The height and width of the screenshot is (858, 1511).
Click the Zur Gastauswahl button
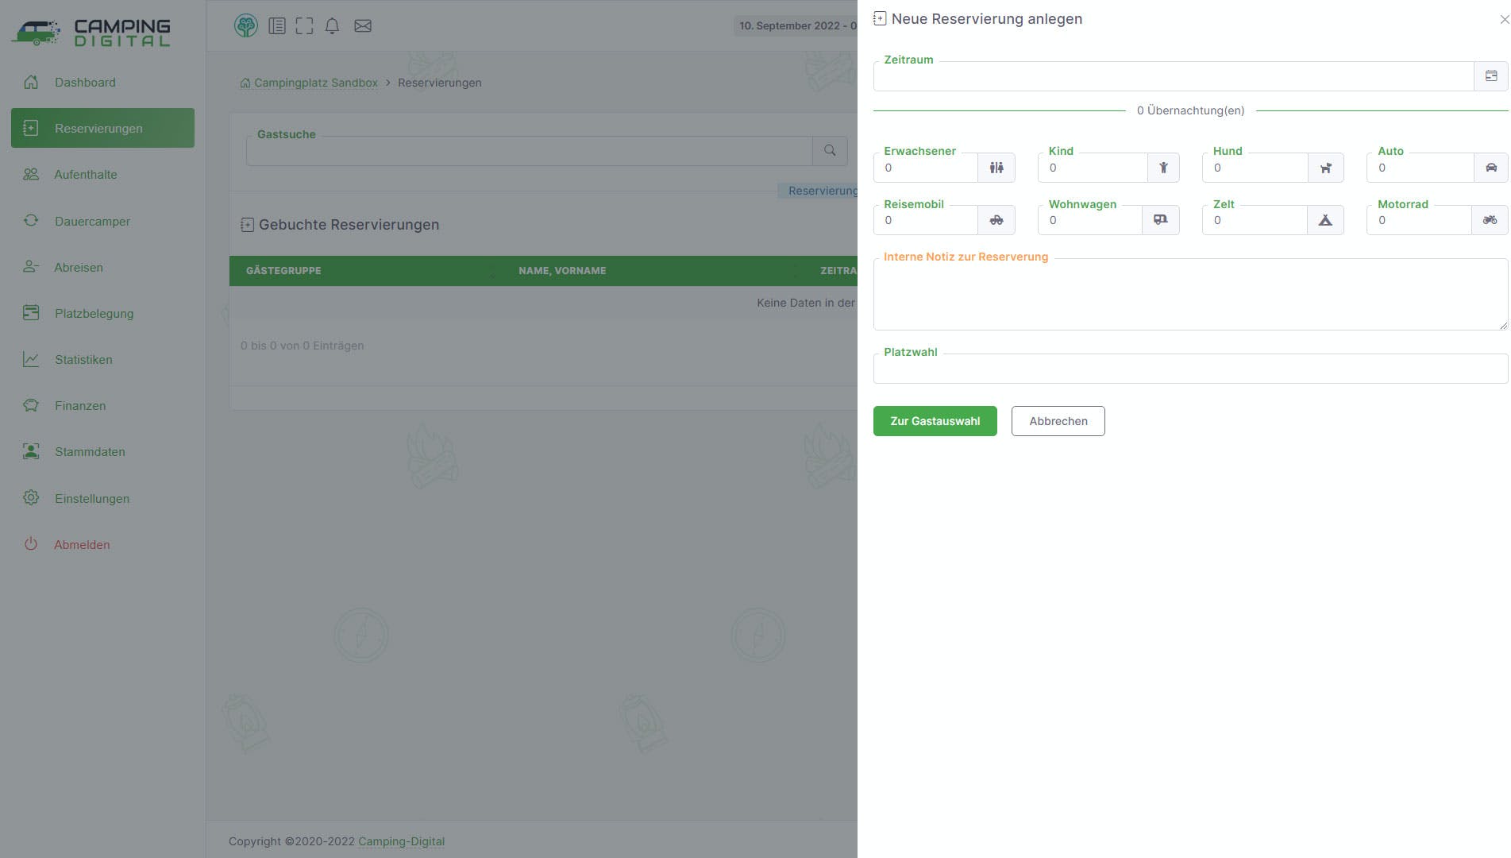pyautogui.click(x=935, y=421)
